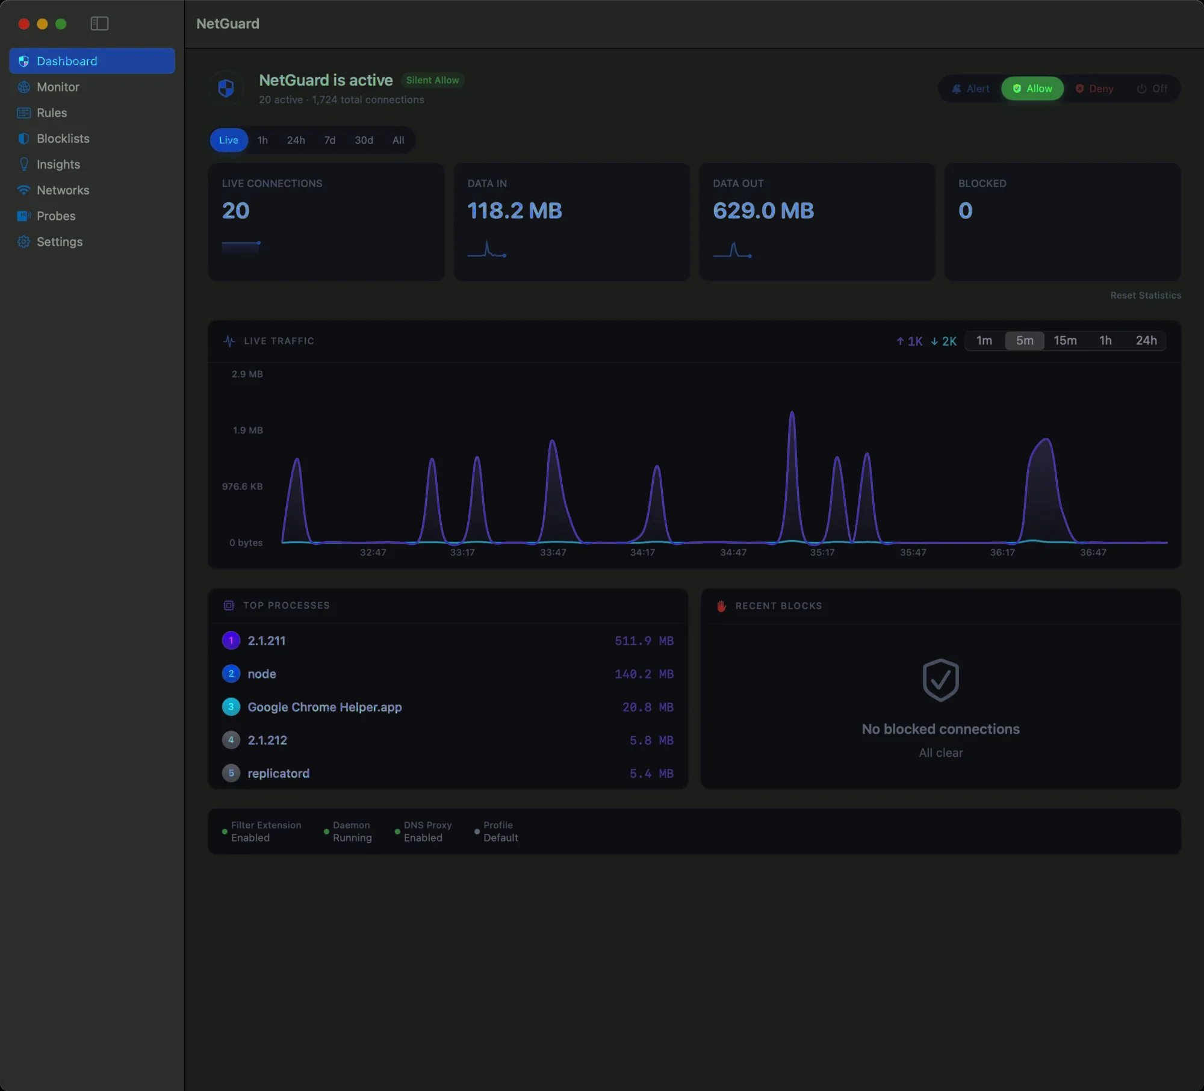This screenshot has height=1091, width=1204.
Task: Open the Monitor section
Action: click(92, 87)
